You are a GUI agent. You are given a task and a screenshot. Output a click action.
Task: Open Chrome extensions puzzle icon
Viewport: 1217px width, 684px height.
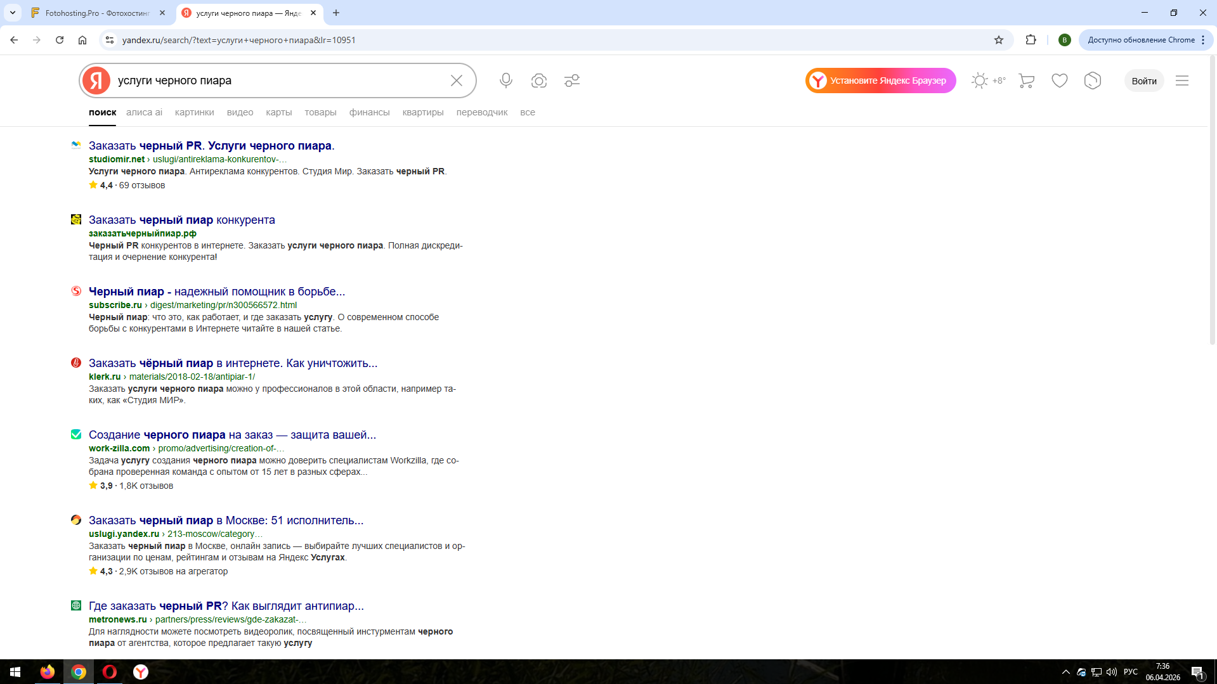click(1031, 40)
